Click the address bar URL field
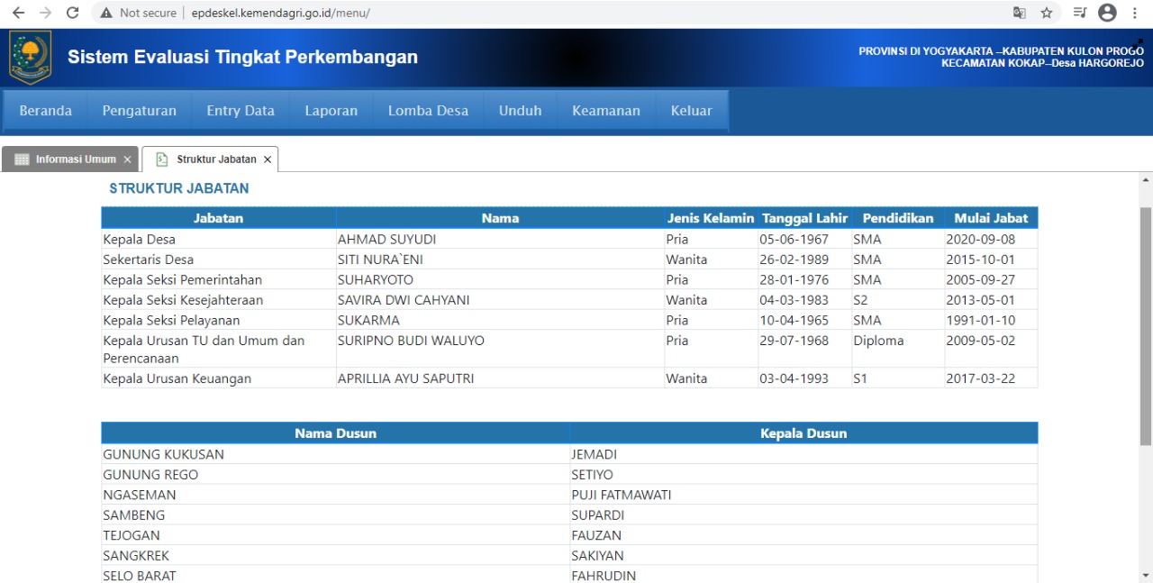This screenshot has height=583, width=1153. [540, 14]
